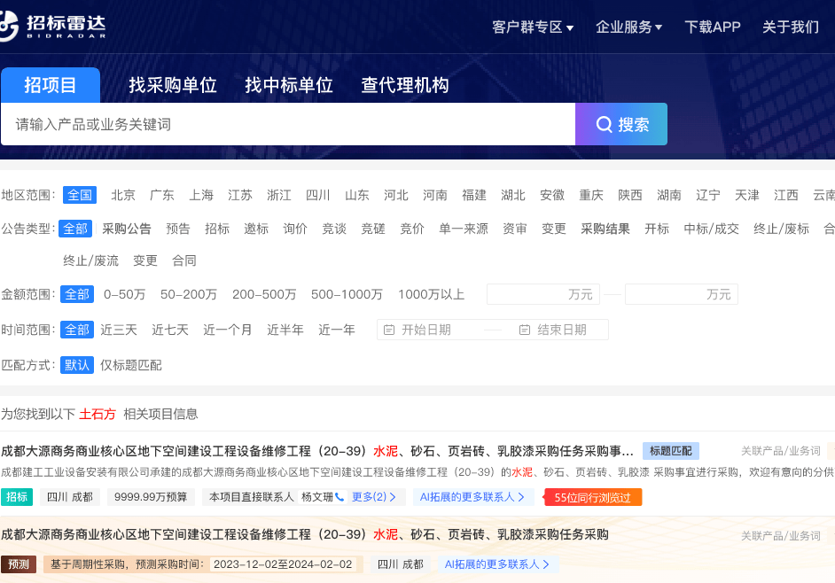Filter announcement type by 招标
Image resolution: width=835 pixels, height=583 pixels.
click(217, 229)
